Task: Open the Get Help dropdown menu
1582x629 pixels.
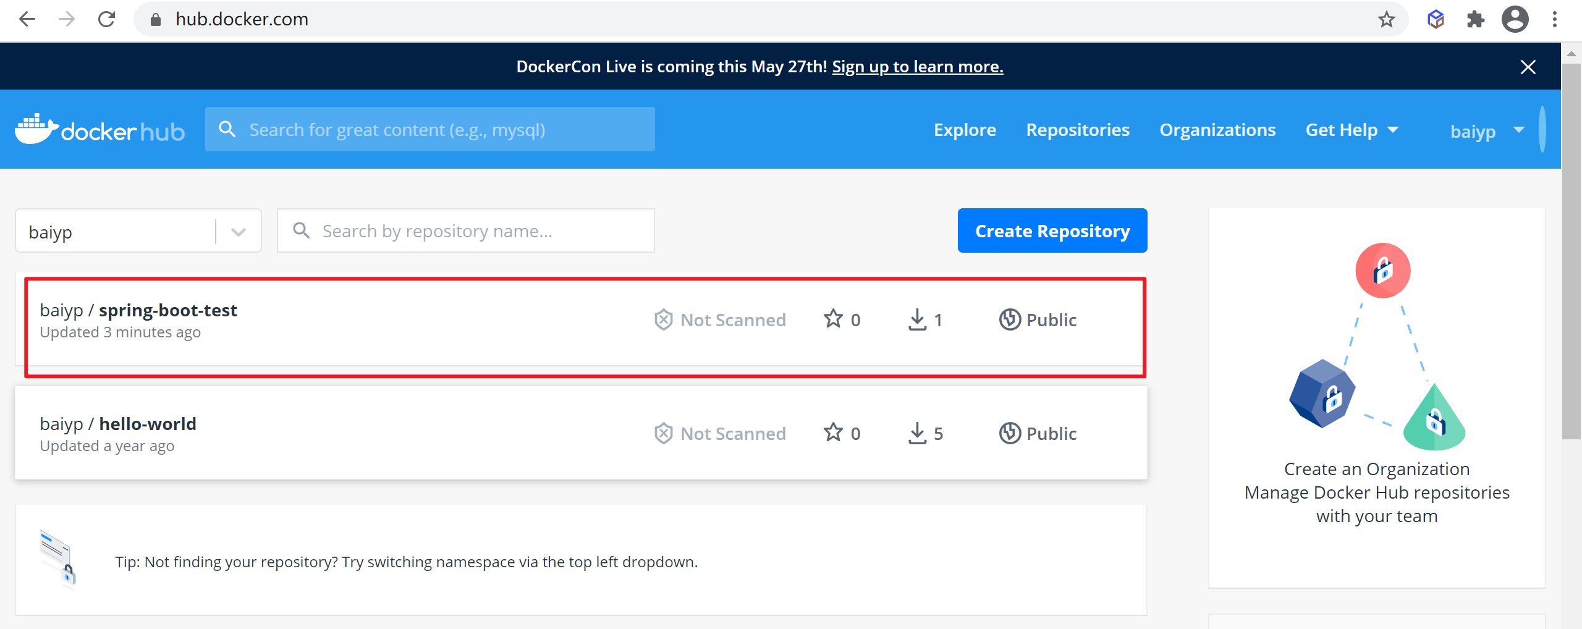Action: pos(1351,130)
